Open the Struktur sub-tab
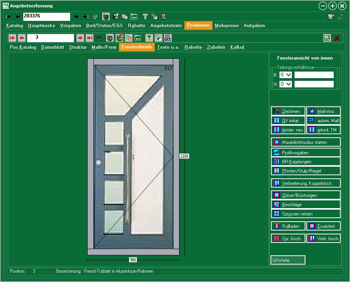Screen dimensions: 350x282 pos(78,47)
